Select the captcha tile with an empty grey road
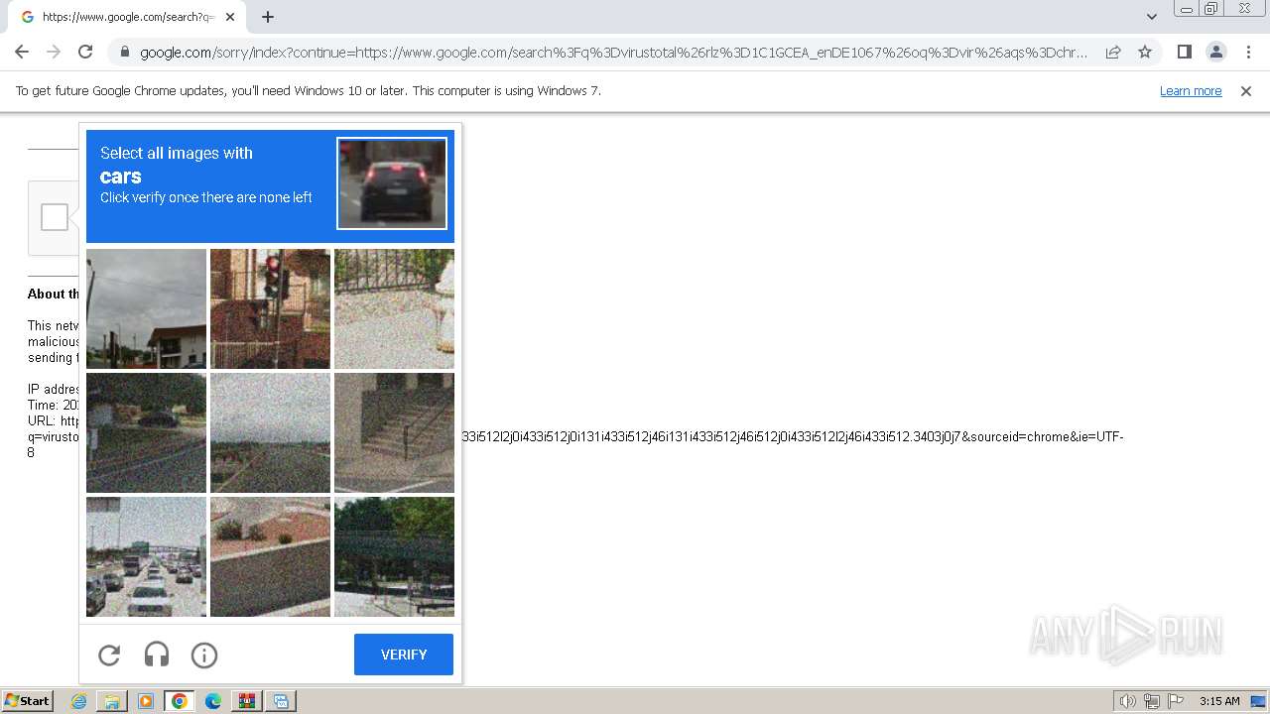The height and width of the screenshot is (714, 1270). (270, 432)
